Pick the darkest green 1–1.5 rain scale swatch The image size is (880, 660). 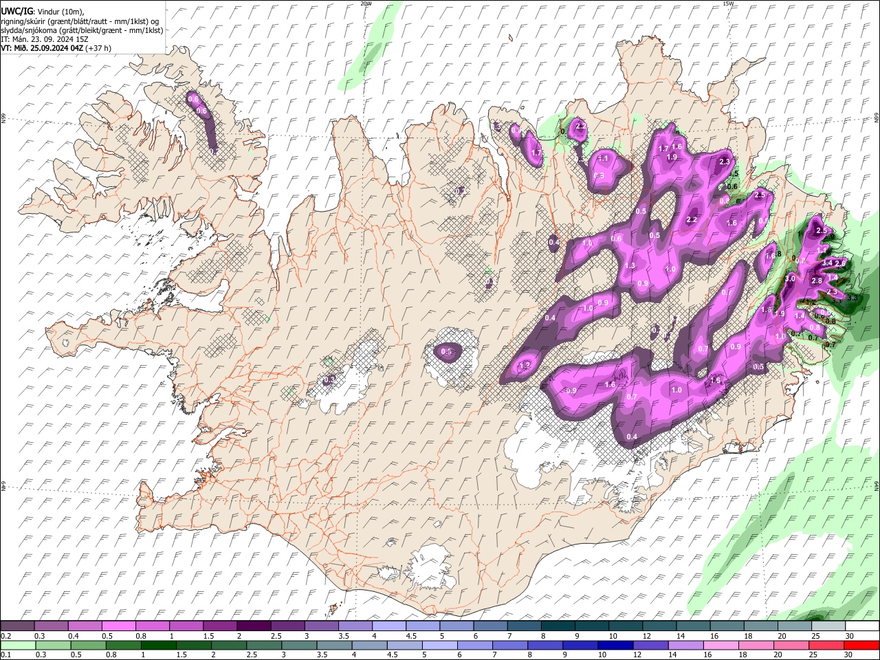[x=157, y=645]
